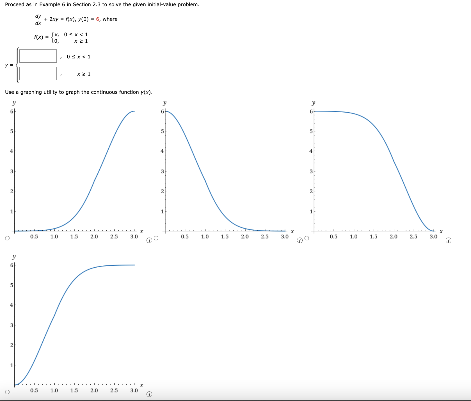This screenshot has width=471, height=401.
Task: Select the radio button for the third graph
Action: point(307,238)
